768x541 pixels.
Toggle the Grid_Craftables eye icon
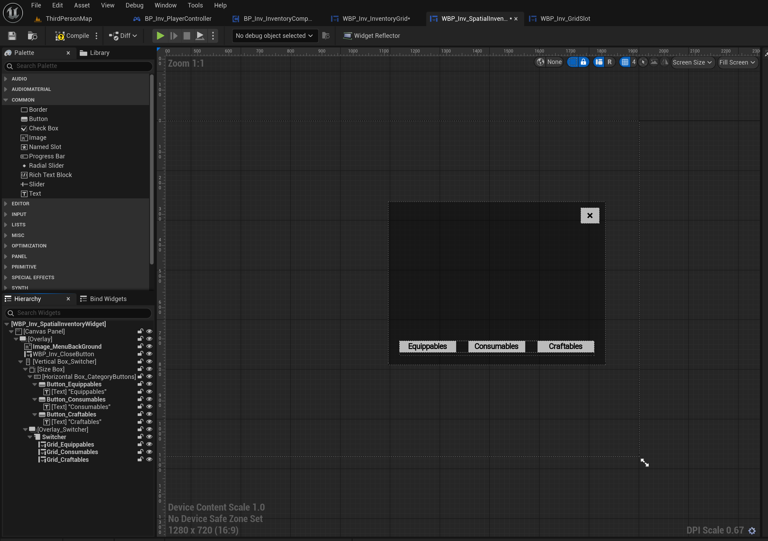pyautogui.click(x=149, y=459)
